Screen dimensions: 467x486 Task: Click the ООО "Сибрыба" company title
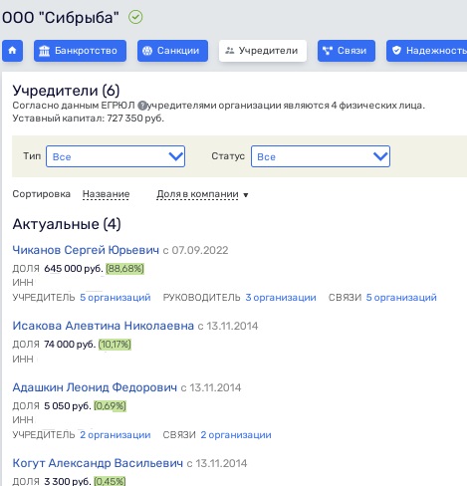(x=61, y=17)
